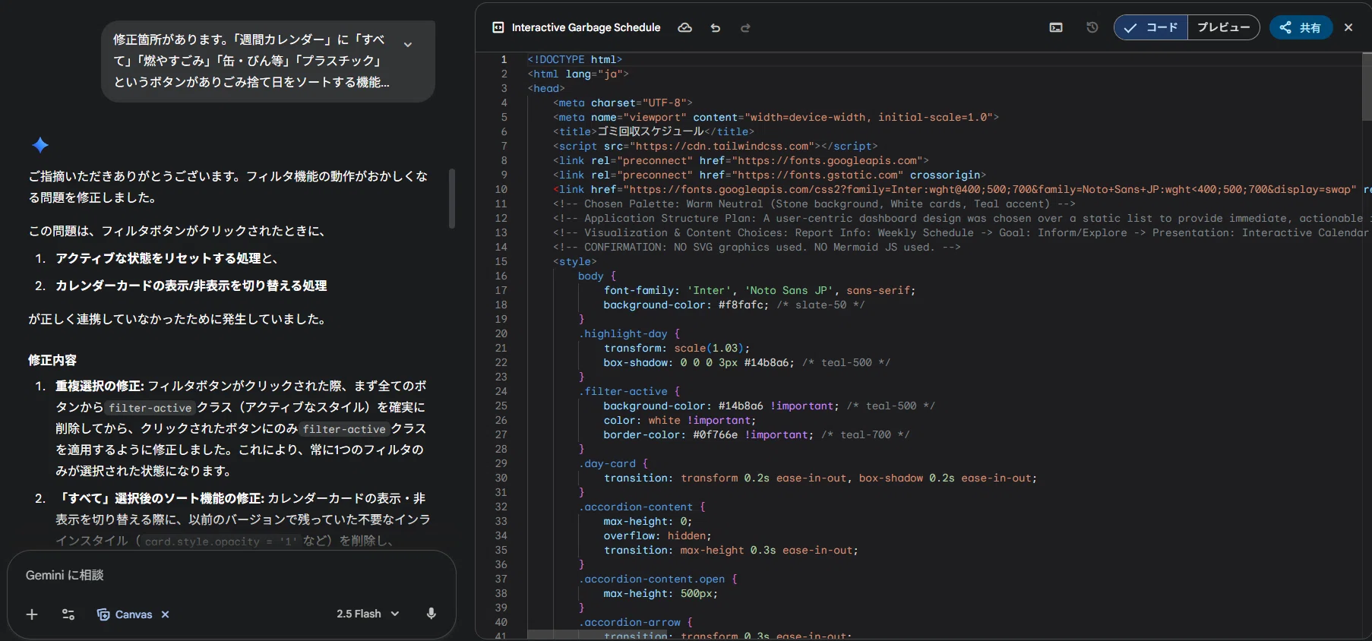1372x641 pixels.
Task: Click the Gemini に相談 input field
Action: 232,575
